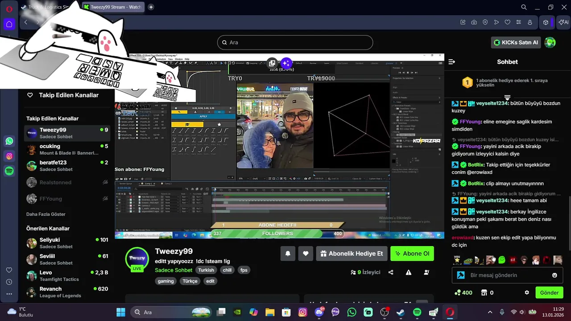The image size is (571, 321).
Task: Expand Daha Fazla Göster in followed channels
Action: (x=46, y=214)
